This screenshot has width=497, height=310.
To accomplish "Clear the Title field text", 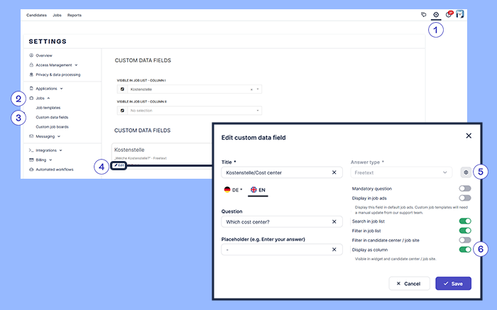I will point(334,172).
